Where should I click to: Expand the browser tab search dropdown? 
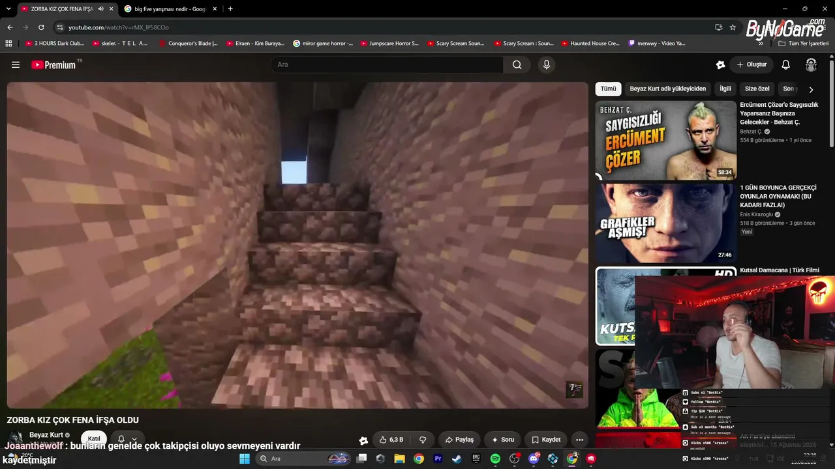8,9
